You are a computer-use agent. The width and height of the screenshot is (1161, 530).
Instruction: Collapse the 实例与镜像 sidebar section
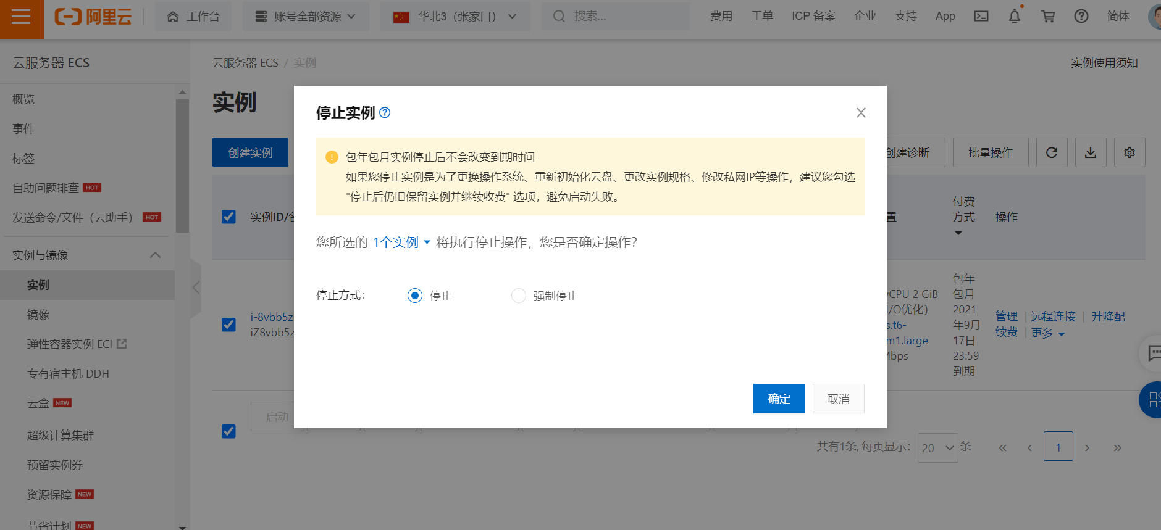coord(156,255)
